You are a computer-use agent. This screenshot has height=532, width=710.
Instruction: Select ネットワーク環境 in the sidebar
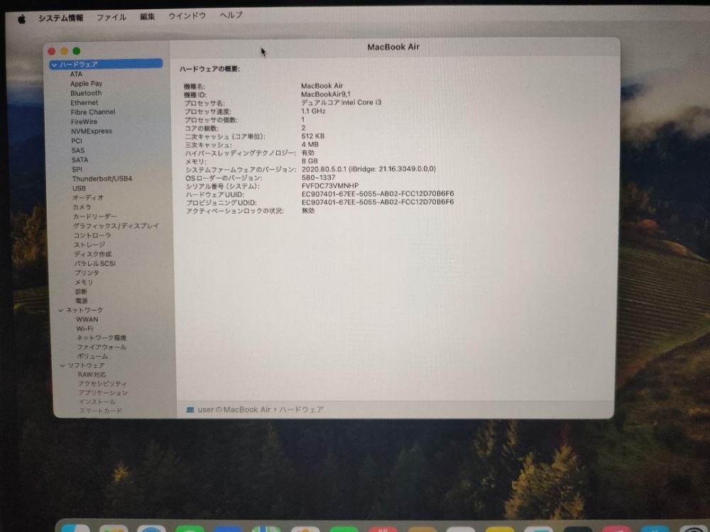tap(102, 338)
